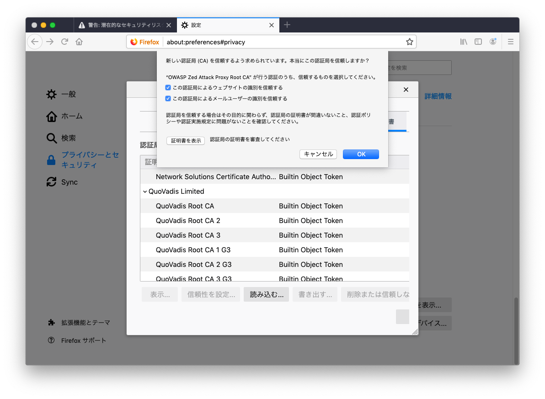Click the preferences search field
Viewport: 545px width, 399px height.
(x=420, y=68)
